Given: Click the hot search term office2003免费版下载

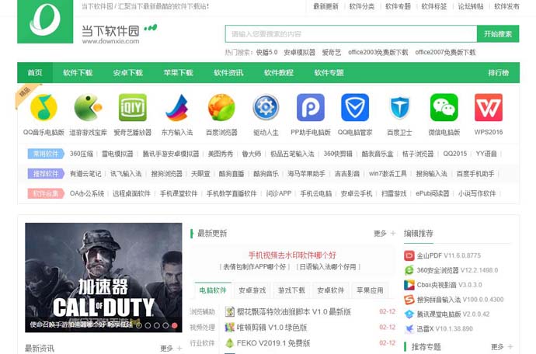Looking at the screenshot, I should [378, 52].
